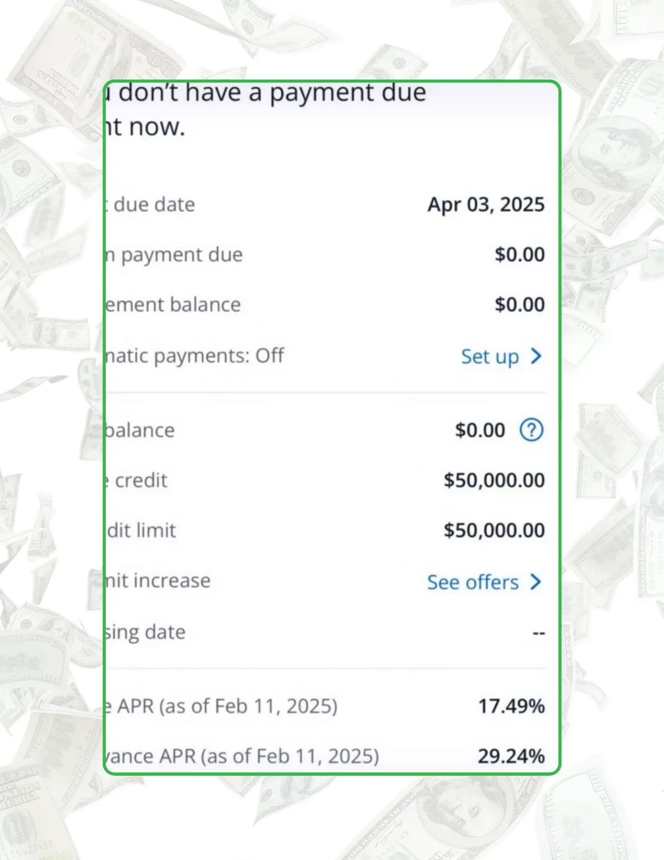Select the minimum payment due $0.00 amount
Screen dimensions: 664x860
coord(520,255)
